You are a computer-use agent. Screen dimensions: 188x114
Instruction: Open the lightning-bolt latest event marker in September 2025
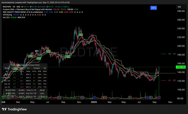point(159,98)
